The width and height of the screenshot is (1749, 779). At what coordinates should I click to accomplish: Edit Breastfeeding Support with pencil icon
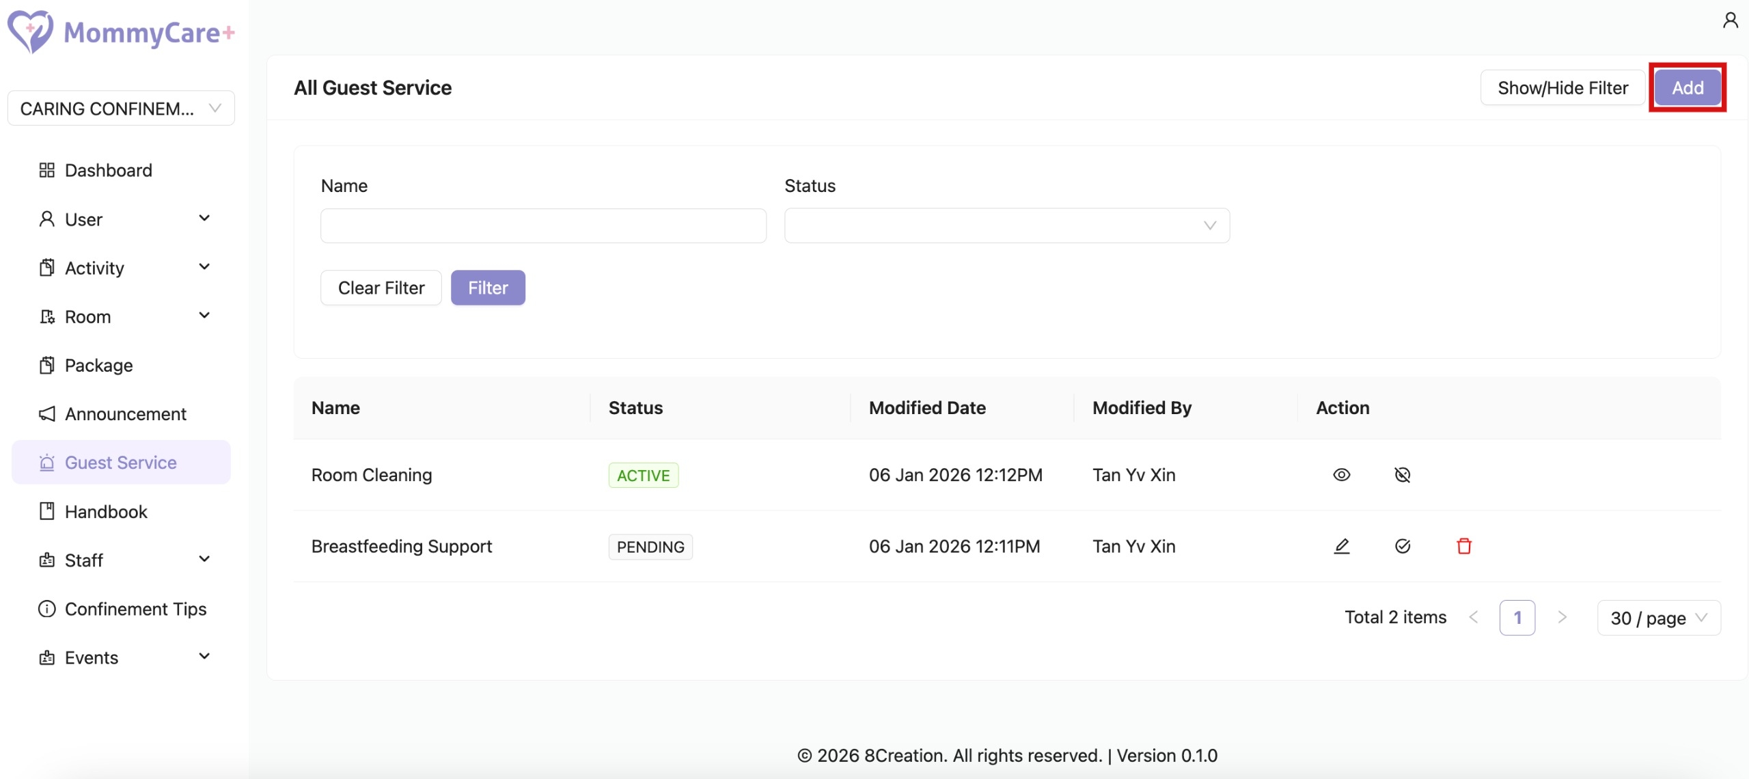tap(1341, 546)
